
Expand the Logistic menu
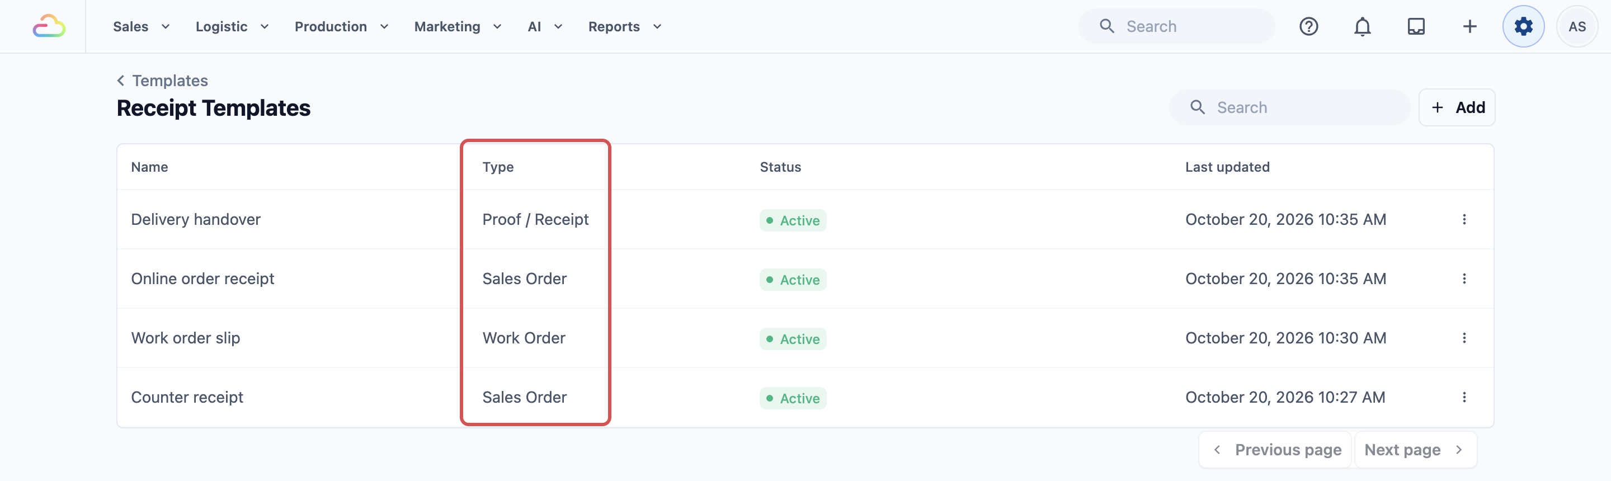(232, 26)
